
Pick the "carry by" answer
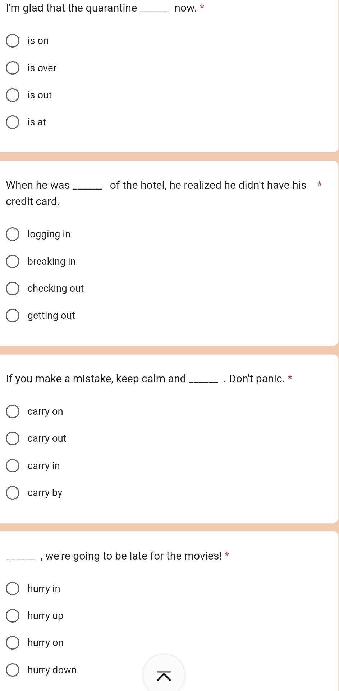pos(13,493)
